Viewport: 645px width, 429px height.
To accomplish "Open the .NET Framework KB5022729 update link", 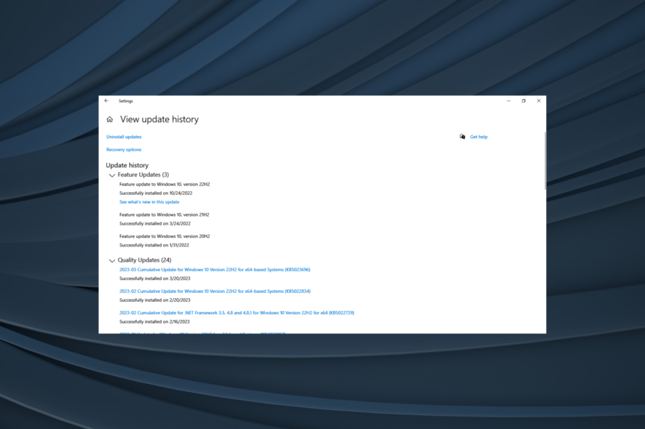I will pyautogui.click(x=237, y=313).
